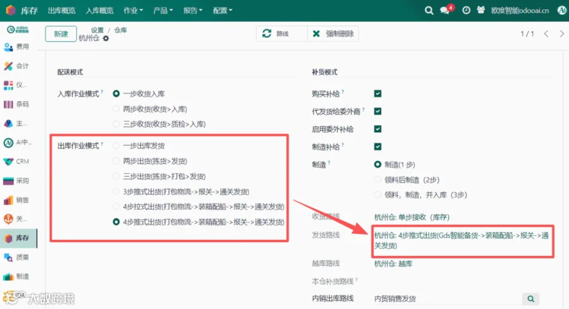The height and width of the screenshot is (309, 569).
Task: Click the 出库作业模式 help question mark
Action: click(x=102, y=144)
